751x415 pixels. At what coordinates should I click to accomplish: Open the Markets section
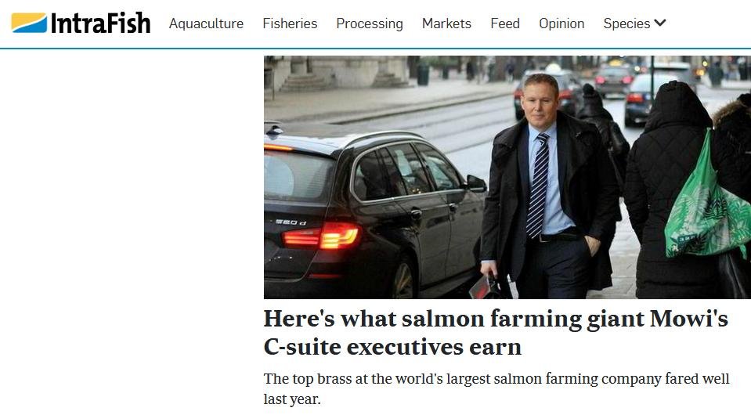click(446, 23)
